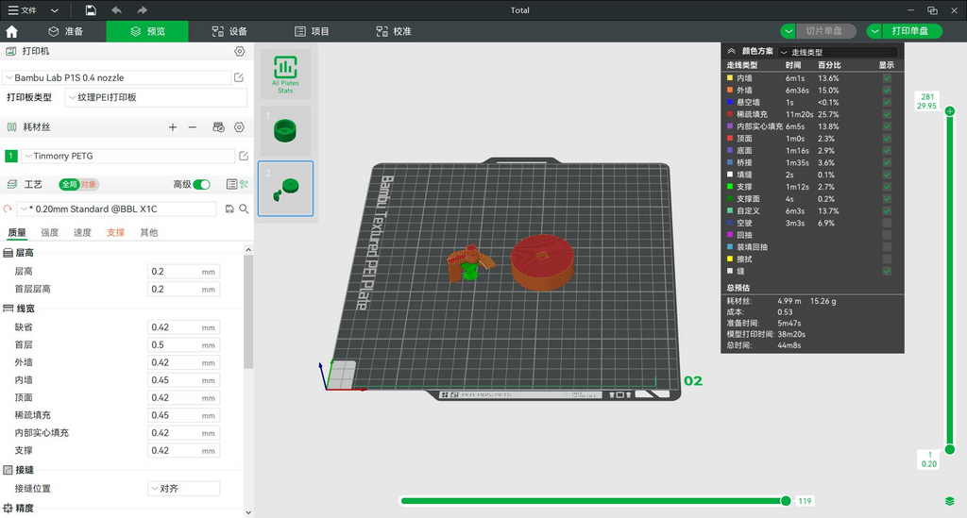967x518 pixels.
Task: Open the 其他 settings tab
Action: (x=148, y=232)
